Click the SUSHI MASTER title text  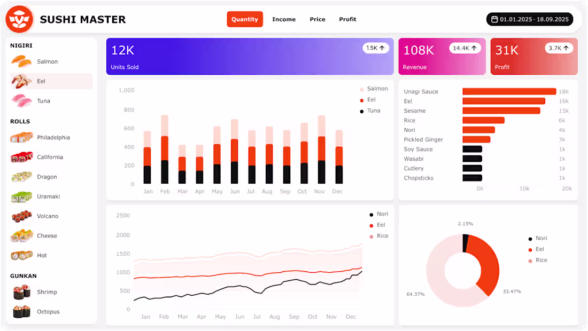(x=82, y=19)
